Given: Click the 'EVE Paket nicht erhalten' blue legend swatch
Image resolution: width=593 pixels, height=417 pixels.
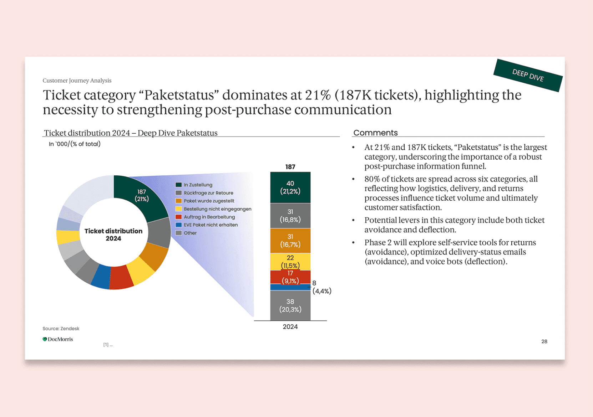Looking at the screenshot, I should point(179,225).
